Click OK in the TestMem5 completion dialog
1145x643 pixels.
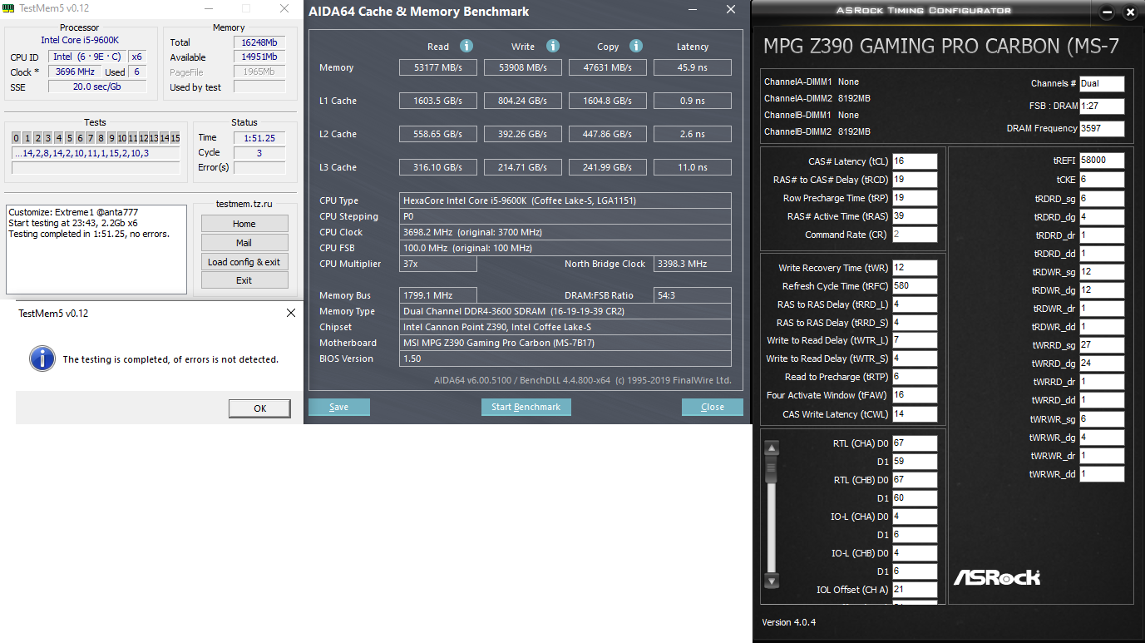(x=259, y=408)
